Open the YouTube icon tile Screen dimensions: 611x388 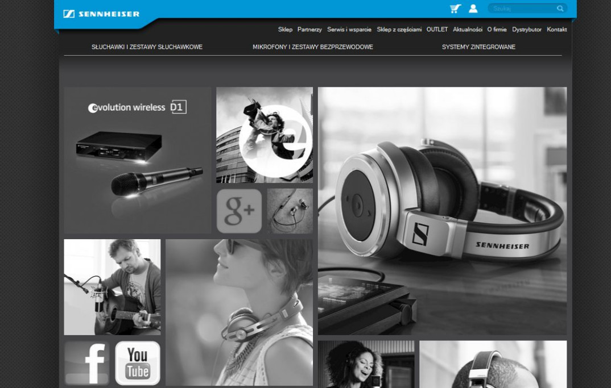coord(137,362)
